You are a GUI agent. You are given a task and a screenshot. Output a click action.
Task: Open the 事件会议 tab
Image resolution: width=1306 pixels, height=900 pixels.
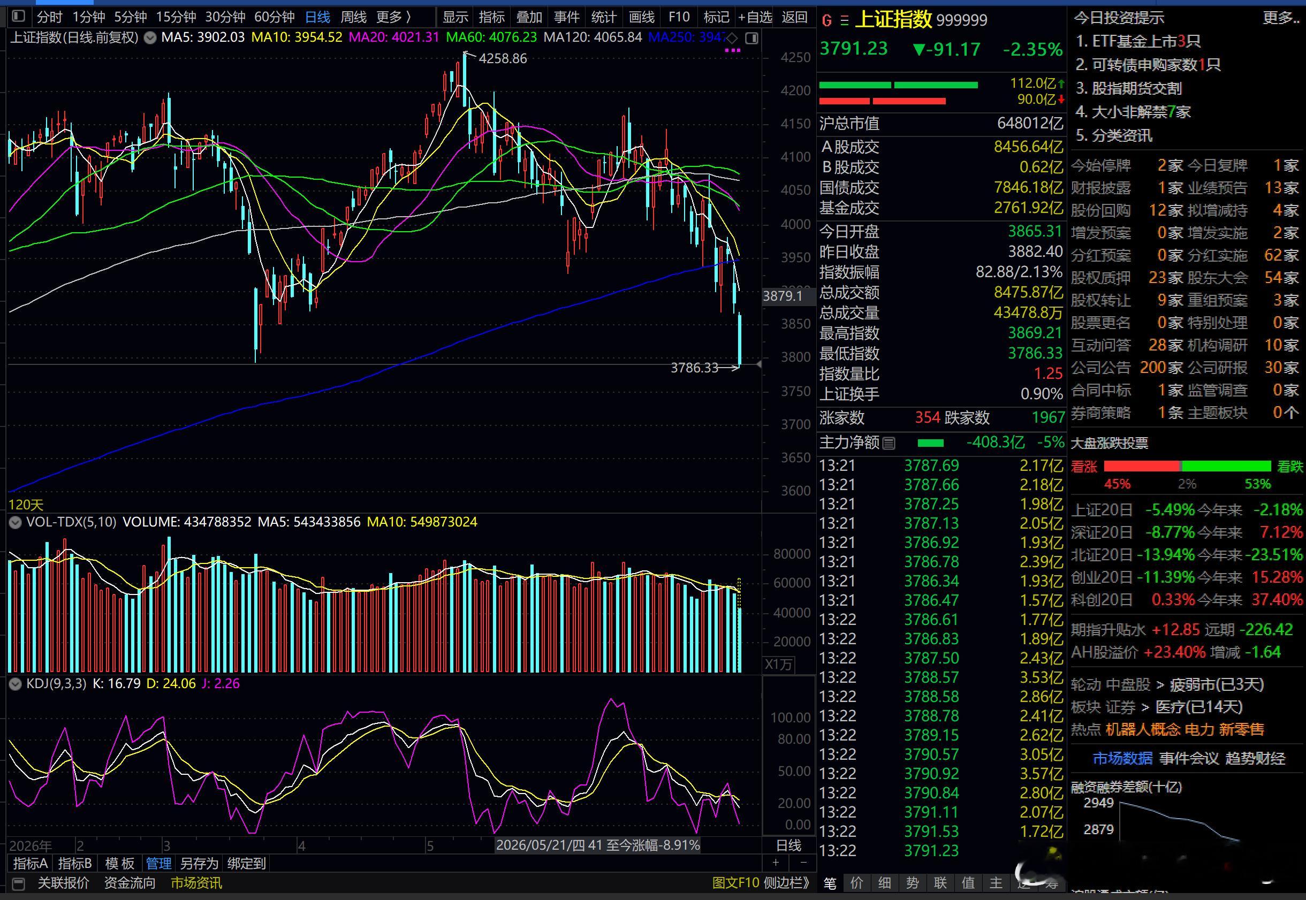click(x=1189, y=758)
